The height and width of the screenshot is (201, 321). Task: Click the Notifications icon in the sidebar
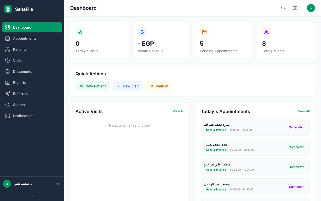tap(8, 116)
